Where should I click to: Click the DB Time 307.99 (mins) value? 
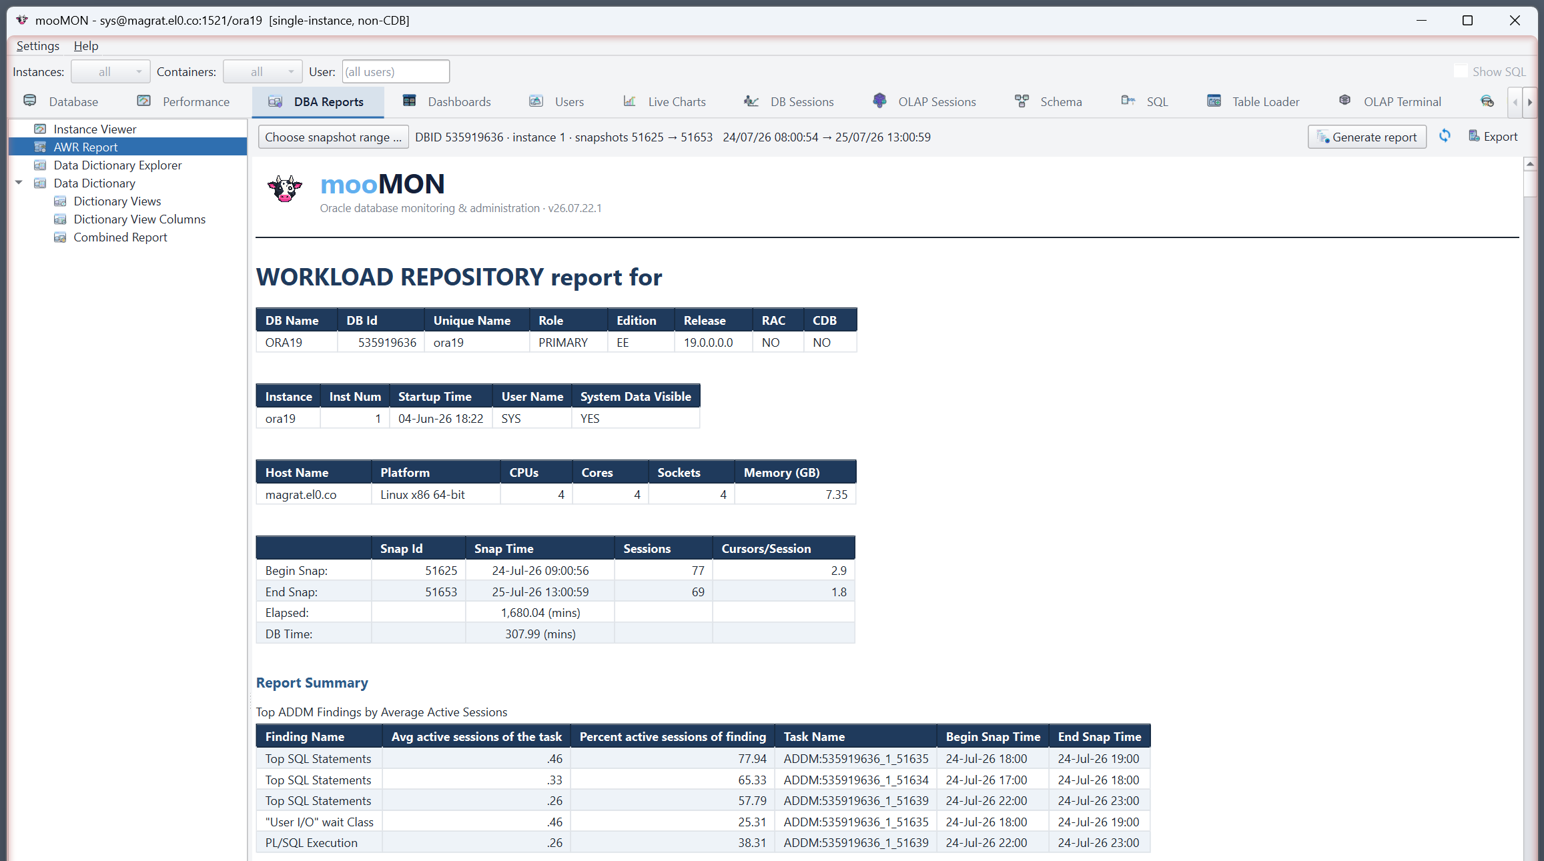540,634
